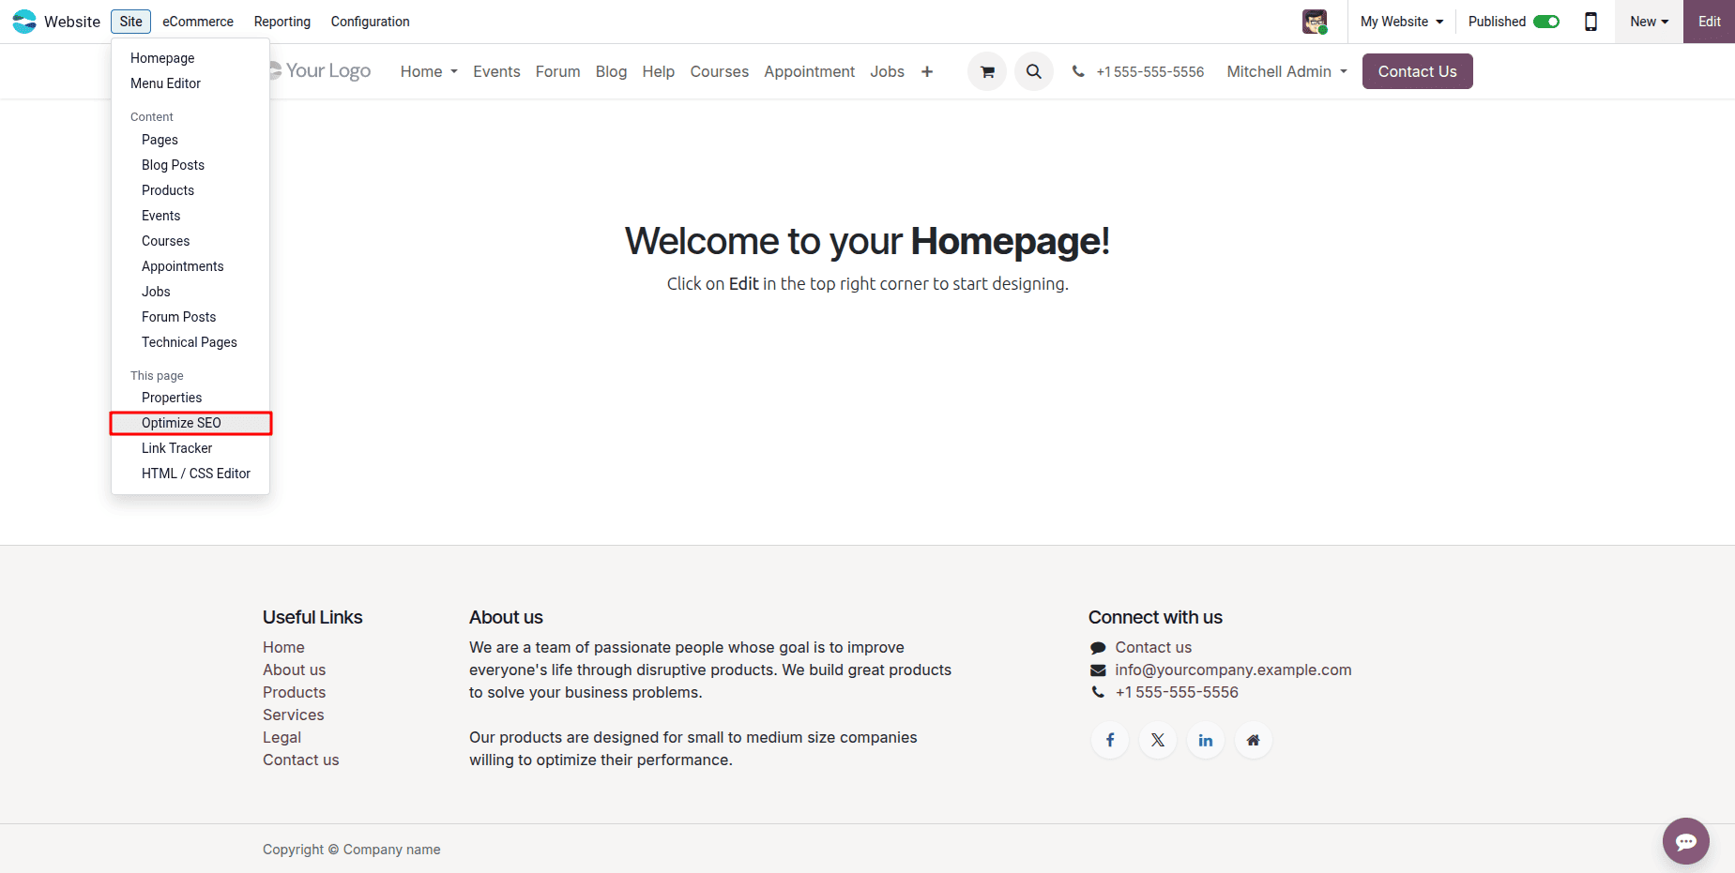
Task: Open Appointment in site navigation
Action: [x=809, y=71]
